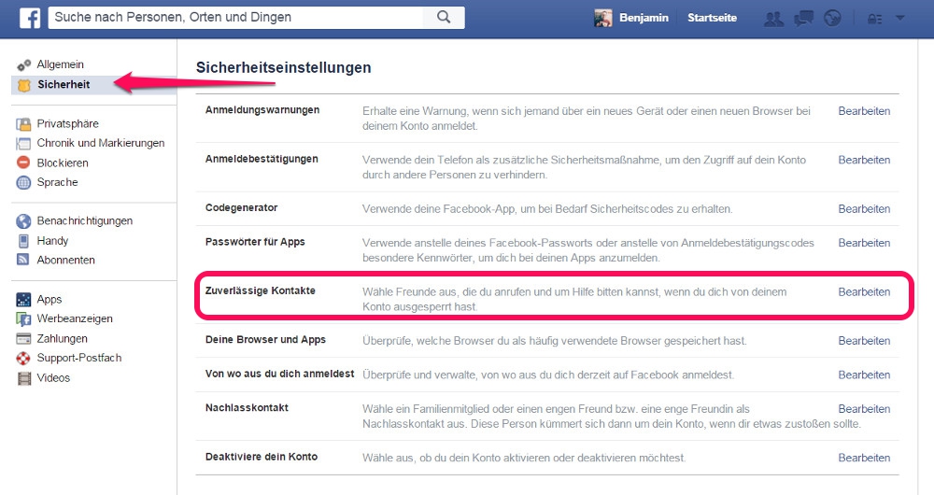Click the Allgemein gears icon
This screenshot has width=934, height=495.
point(24,64)
